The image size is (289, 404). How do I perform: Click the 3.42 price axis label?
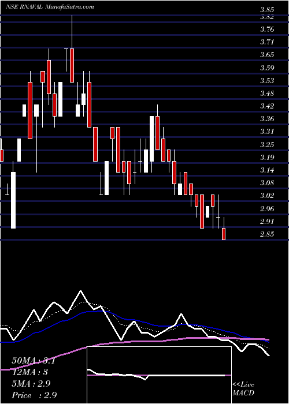tap(267, 106)
